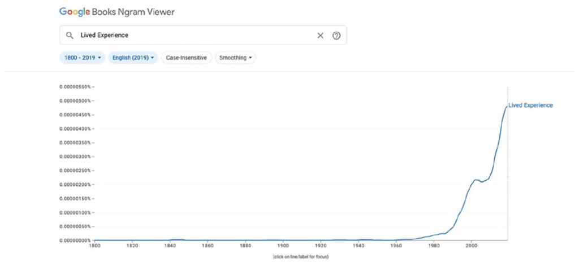Expand the English (2019) corpus dropdown

click(133, 58)
